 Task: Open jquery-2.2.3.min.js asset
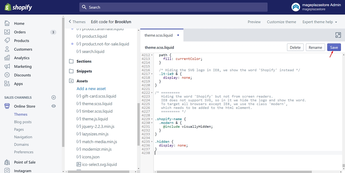[98, 127]
